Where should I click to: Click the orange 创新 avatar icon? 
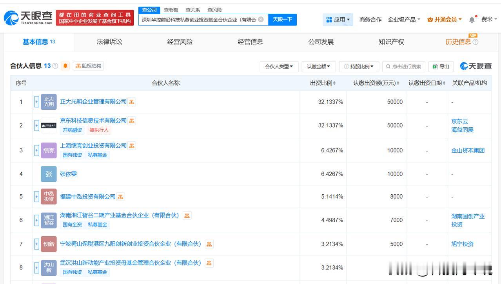[49, 244]
